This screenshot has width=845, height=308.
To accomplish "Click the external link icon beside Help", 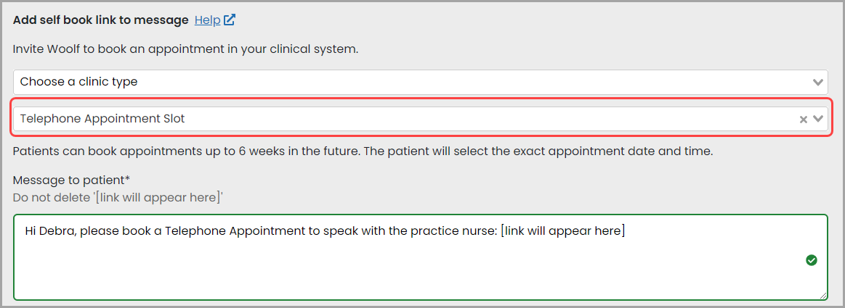I will (x=230, y=20).
